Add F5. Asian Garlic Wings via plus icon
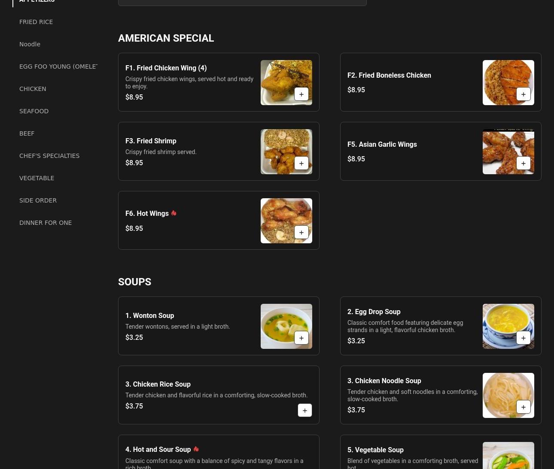This screenshot has width=554, height=469. click(x=524, y=163)
